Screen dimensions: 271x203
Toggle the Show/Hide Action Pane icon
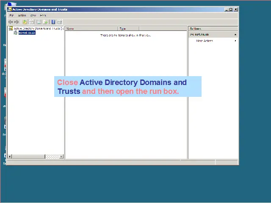pyautogui.click(x=60, y=22)
